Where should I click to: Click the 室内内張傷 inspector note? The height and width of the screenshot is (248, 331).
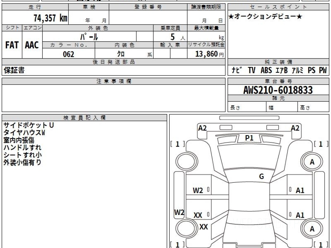coord(19,140)
